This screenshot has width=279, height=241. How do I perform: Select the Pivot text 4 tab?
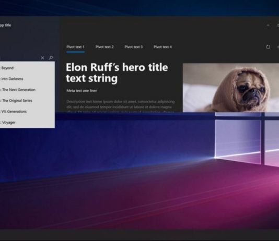(162, 47)
